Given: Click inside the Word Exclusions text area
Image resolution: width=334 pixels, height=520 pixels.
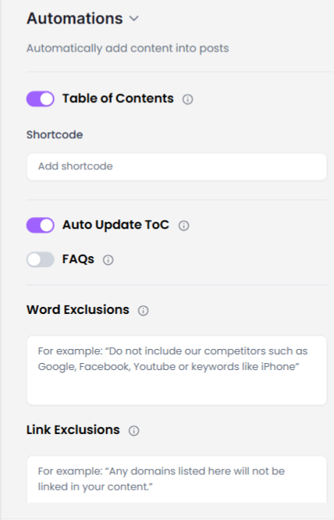Looking at the screenshot, I should 176,370.
